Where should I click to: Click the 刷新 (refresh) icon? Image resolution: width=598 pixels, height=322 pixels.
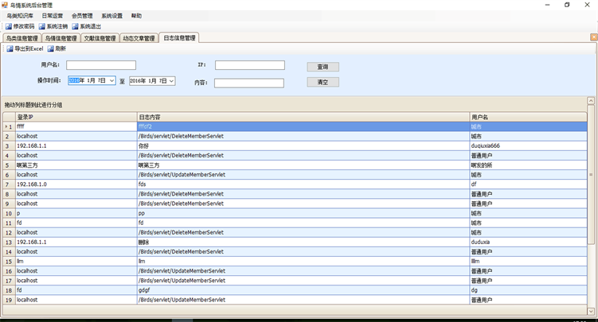50,48
